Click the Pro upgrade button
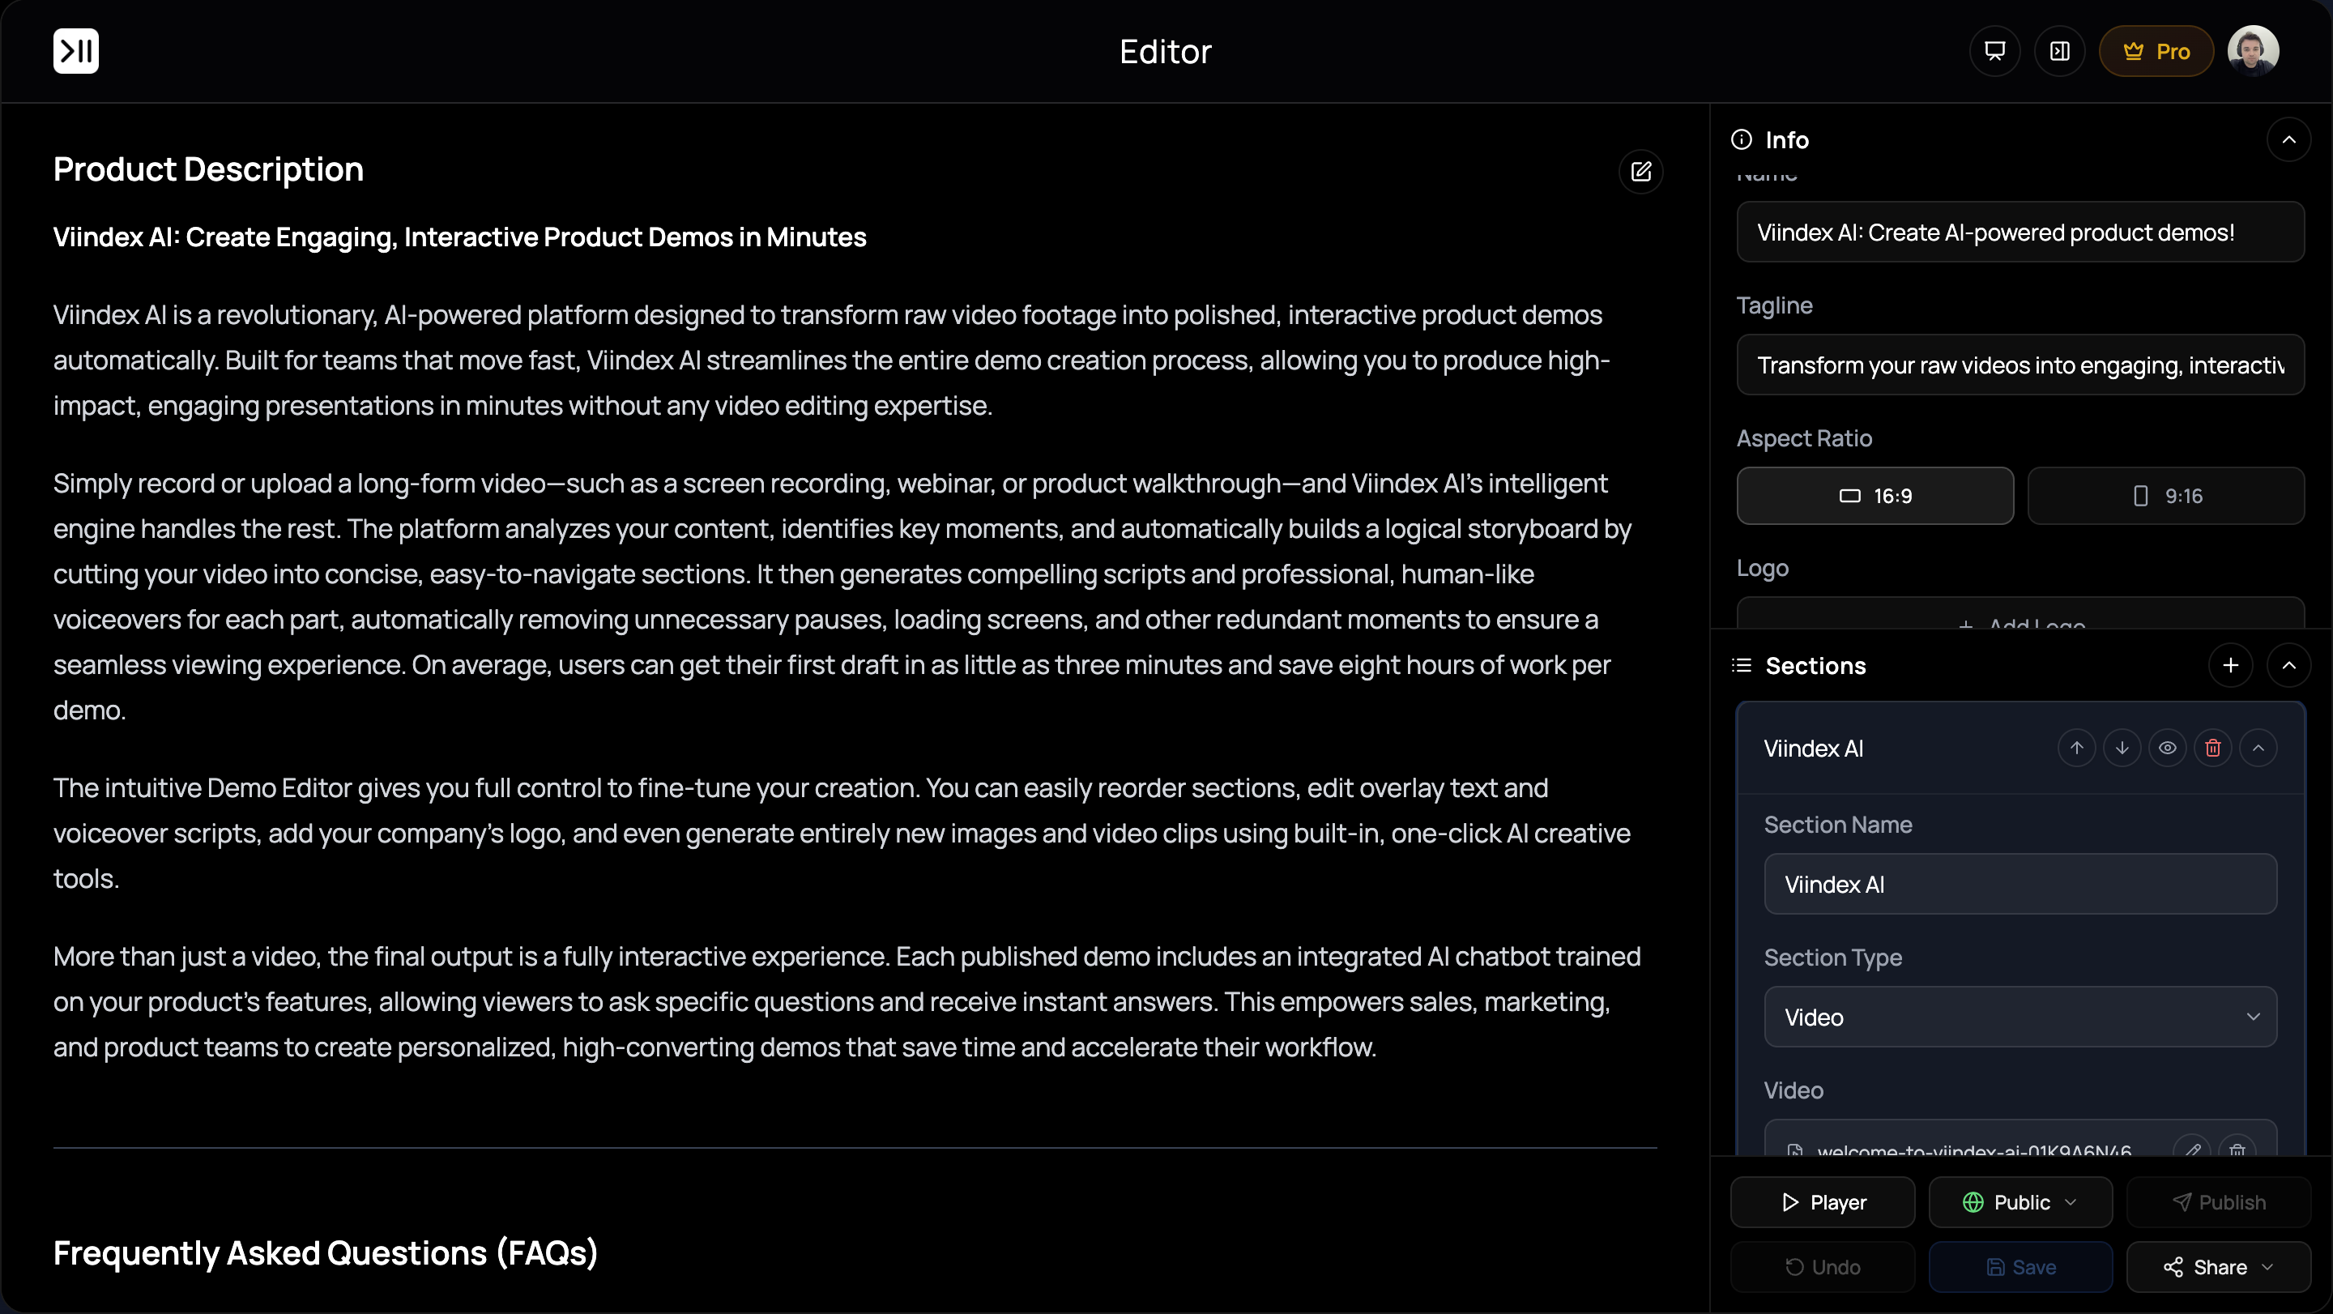The width and height of the screenshot is (2333, 1314). click(2156, 52)
